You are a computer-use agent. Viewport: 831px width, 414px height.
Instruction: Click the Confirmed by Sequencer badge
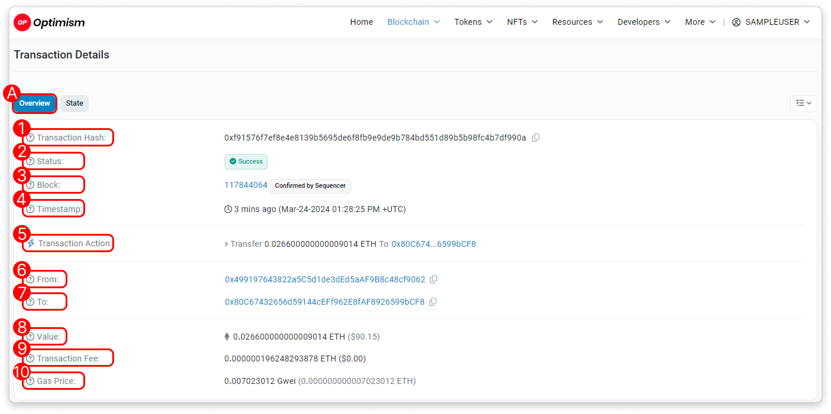coord(310,186)
